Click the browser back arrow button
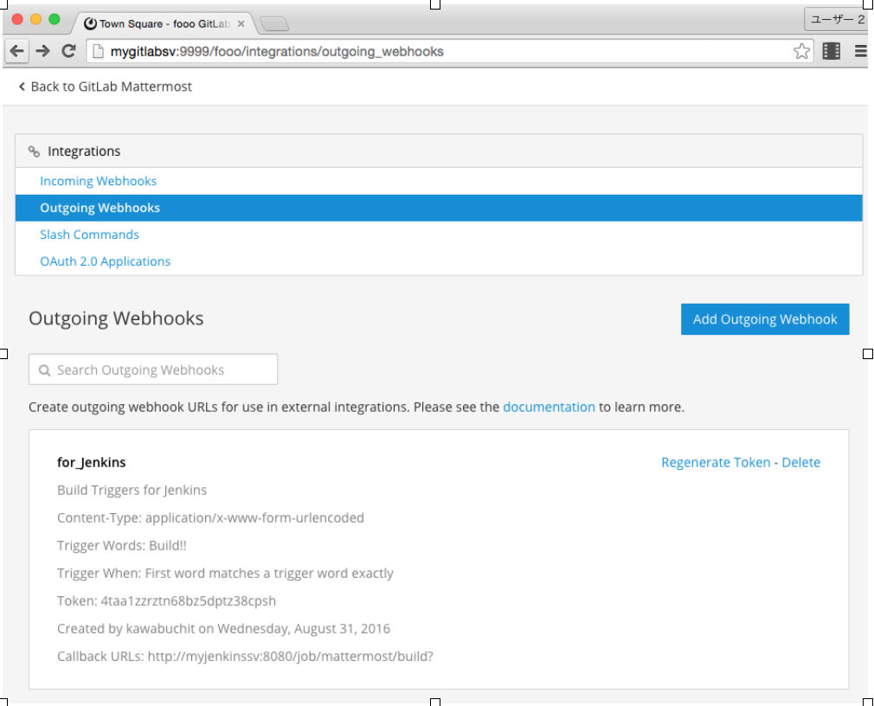 click(17, 51)
